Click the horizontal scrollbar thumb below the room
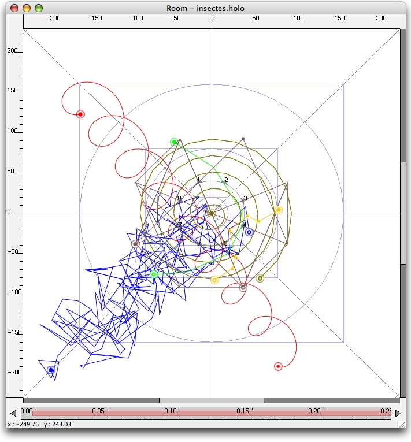Image resolution: width=411 pixels, height=442 pixels. 211,400
